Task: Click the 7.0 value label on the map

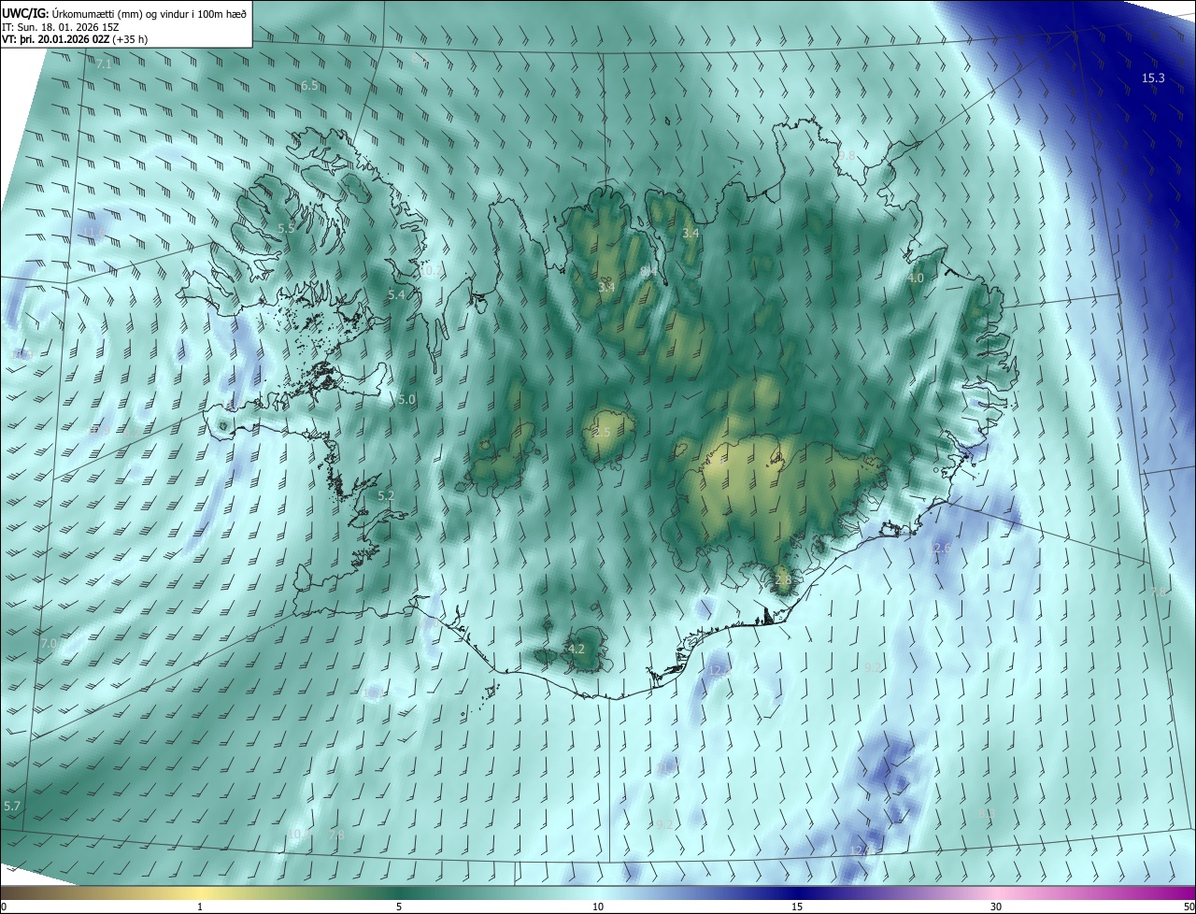Action: pos(49,644)
